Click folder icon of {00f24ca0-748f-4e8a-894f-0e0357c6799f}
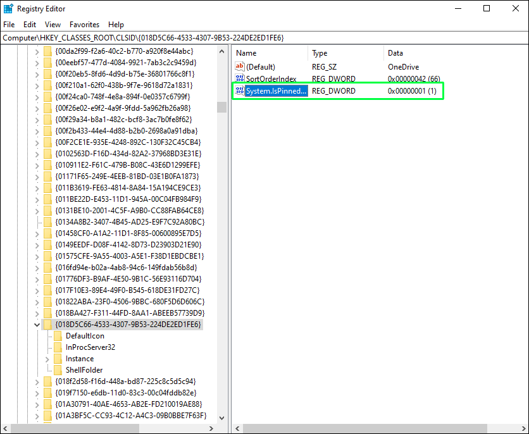The image size is (529, 434). point(47,97)
